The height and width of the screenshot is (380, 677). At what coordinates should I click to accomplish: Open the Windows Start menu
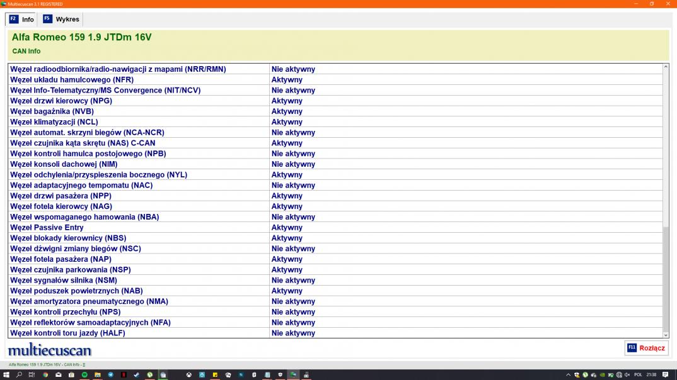tap(6, 375)
